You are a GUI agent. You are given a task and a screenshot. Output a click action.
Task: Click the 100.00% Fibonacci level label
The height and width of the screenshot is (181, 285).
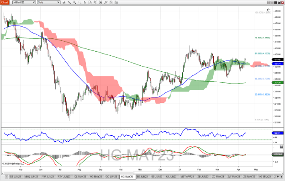263,12
